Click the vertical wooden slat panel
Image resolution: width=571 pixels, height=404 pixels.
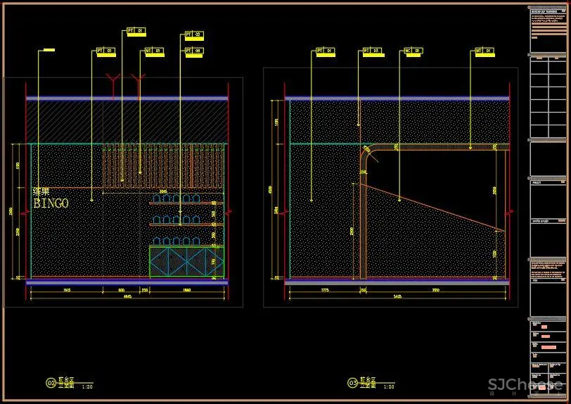[x=162, y=166]
